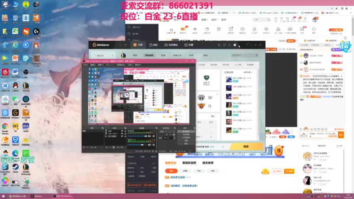Lock the display capture source
Image resolution: width=354 pixels, height=199 pixels.
click(x=125, y=136)
